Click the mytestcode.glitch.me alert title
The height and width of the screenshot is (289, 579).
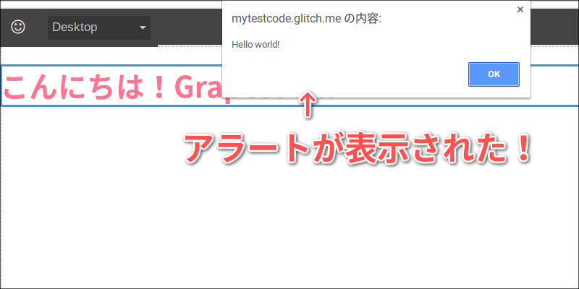[x=306, y=20]
